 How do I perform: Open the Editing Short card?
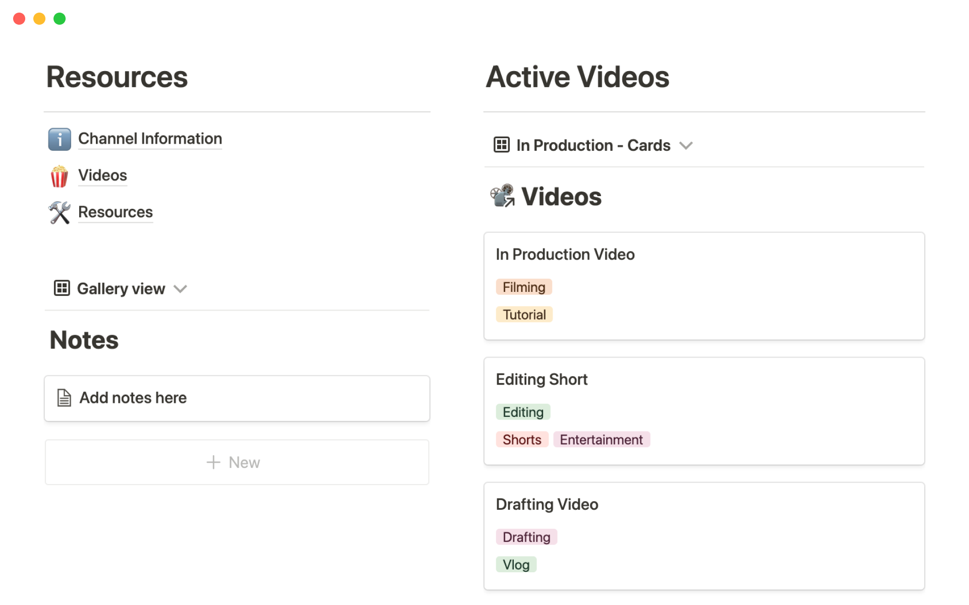pyautogui.click(x=542, y=380)
